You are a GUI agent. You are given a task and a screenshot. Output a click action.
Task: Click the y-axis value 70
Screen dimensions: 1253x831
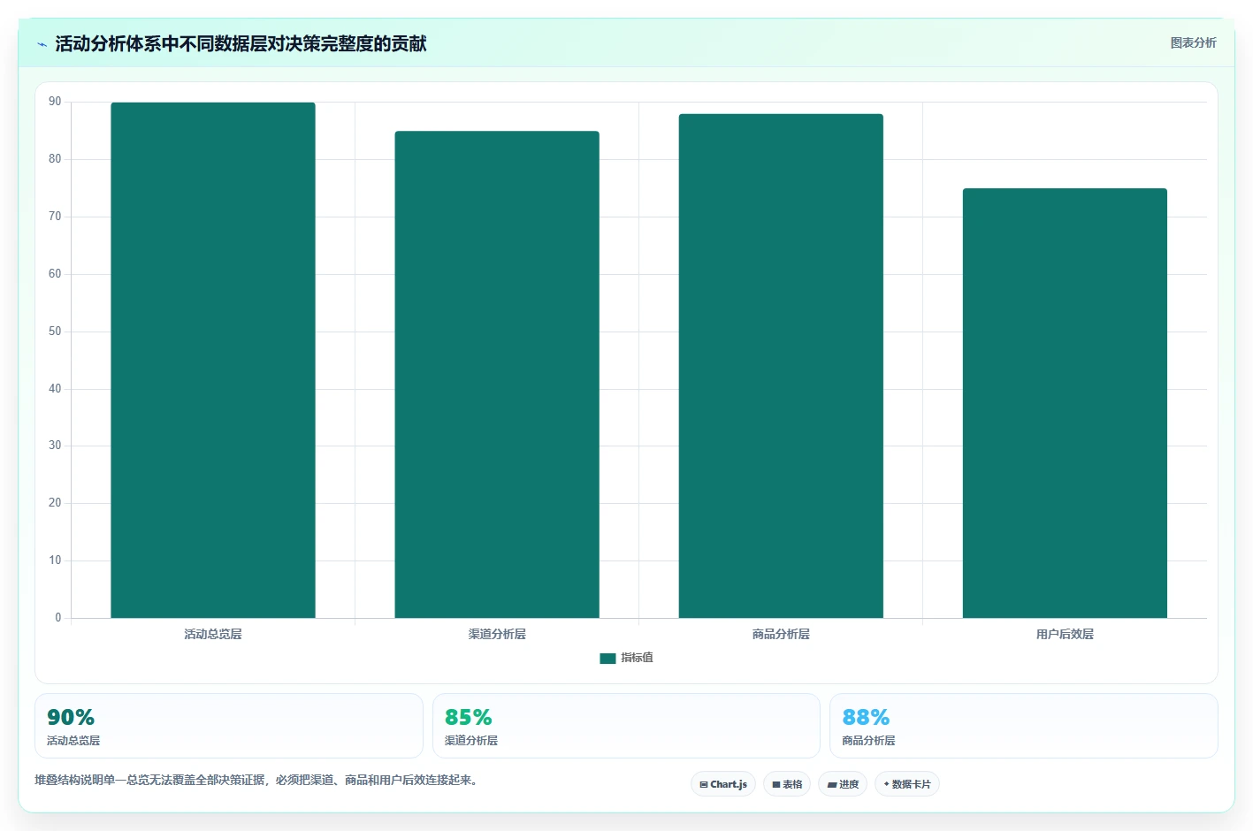click(x=55, y=217)
